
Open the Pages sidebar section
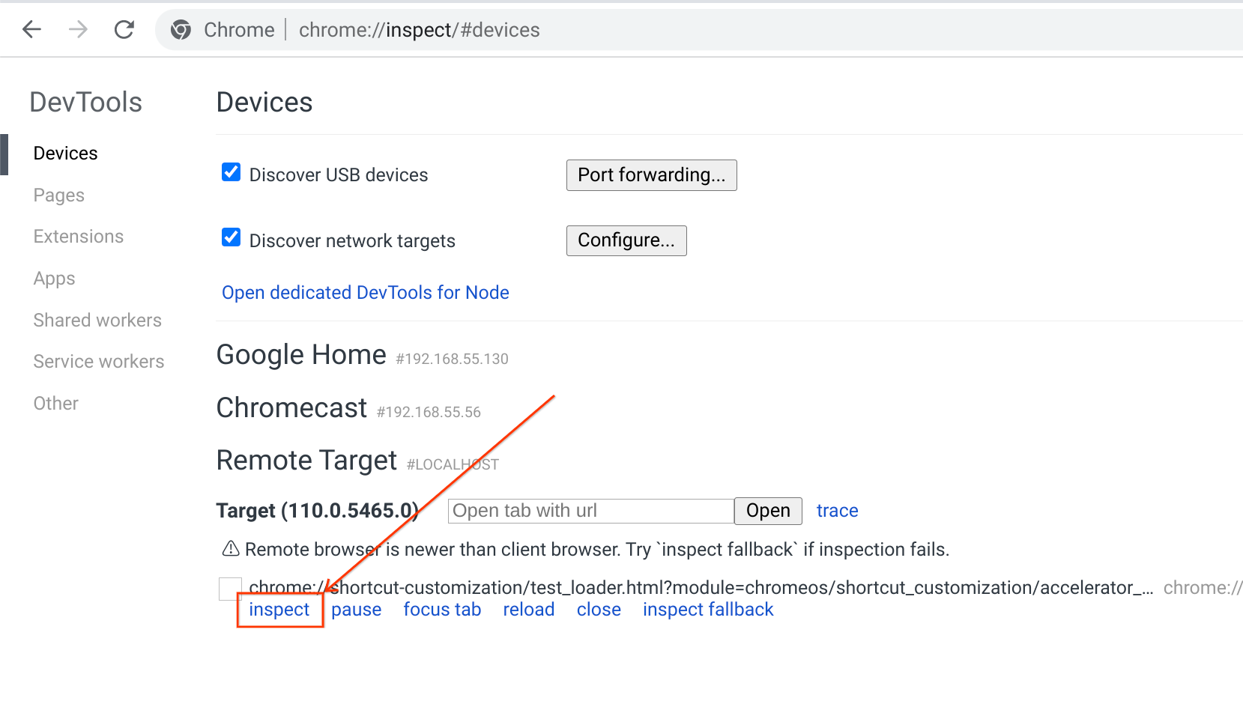[x=59, y=195]
